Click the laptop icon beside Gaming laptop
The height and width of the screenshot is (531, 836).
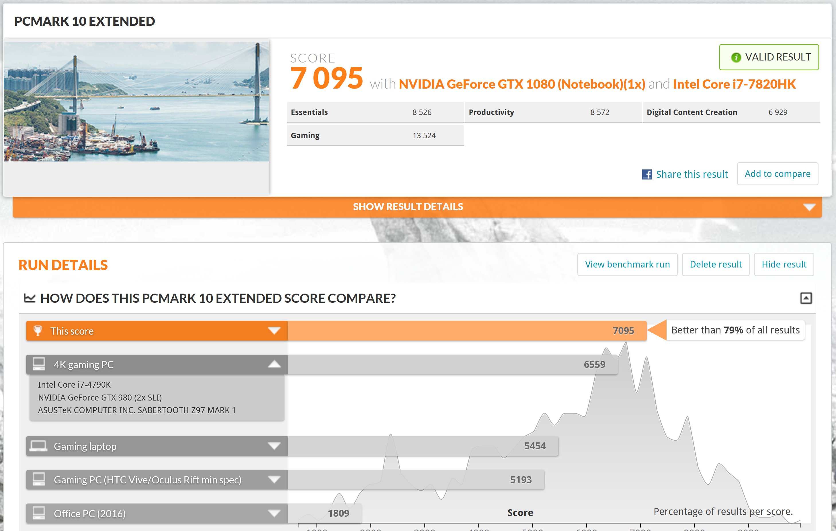click(38, 446)
